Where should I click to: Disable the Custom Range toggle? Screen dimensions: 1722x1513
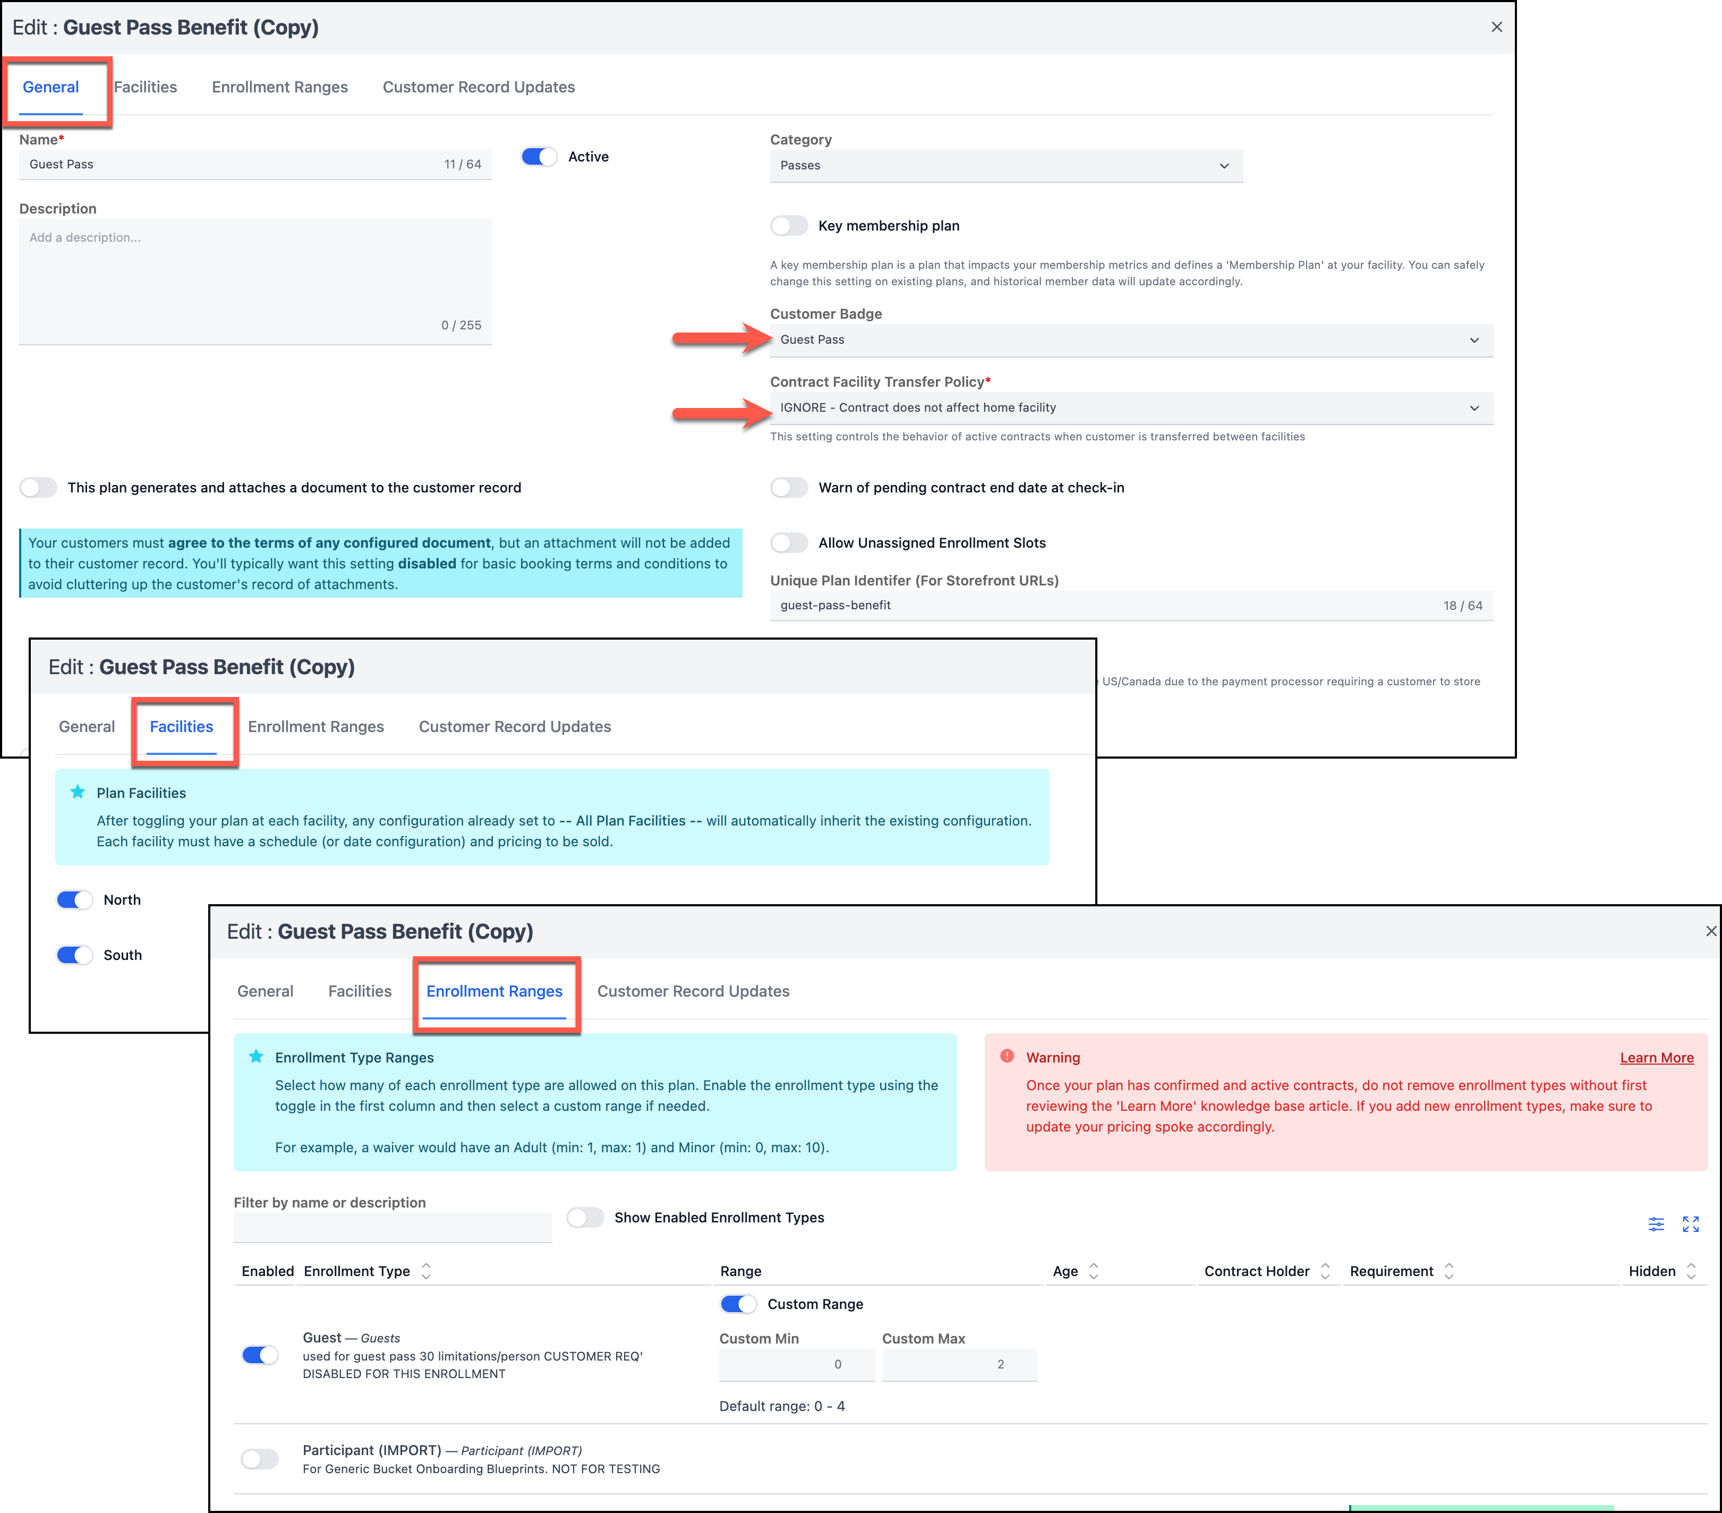(x=738, y=1304)
